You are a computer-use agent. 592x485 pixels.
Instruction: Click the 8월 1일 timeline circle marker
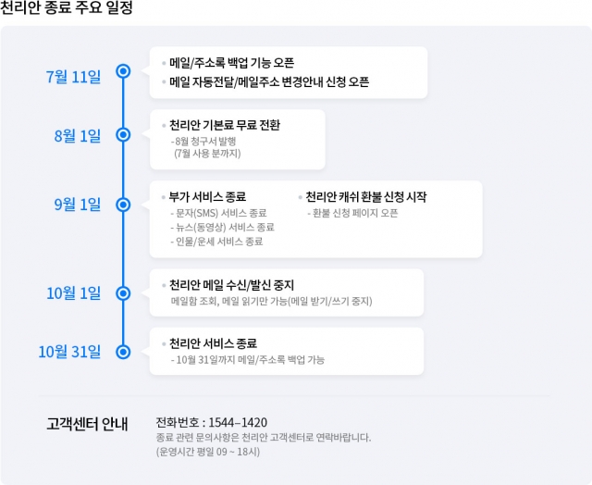[x=123, y=135]
